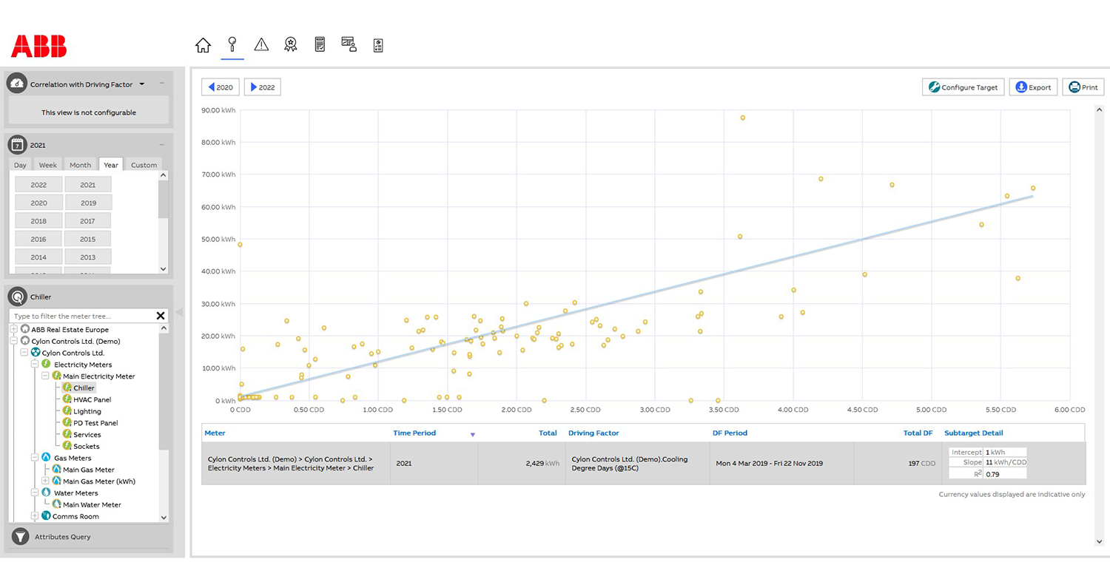Open the dashboard user icon in top bar
Viewport: 1110px width, 562px height.
coord(349,44)
